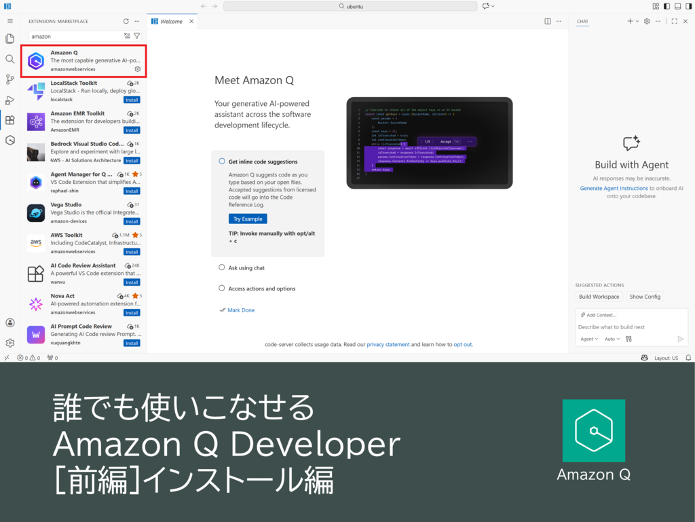Image resolution: width=695 pixels, height=522 pixels.
Task: Click the Amazon Q icon in activity bar
Action: coord(10,141)
